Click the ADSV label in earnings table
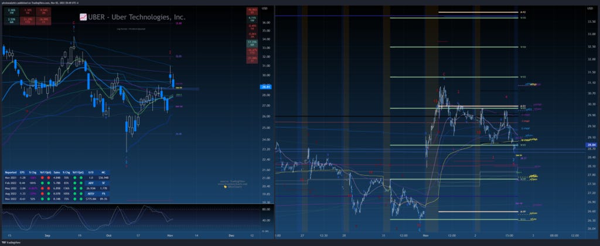The image size is (600, 246). pyautogui.click(x=91, y=194)
